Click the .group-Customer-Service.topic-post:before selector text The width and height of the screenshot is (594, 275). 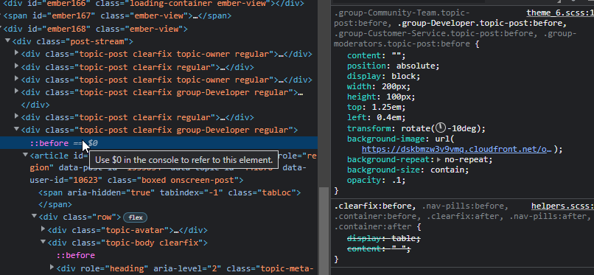[x=435, y=33]
